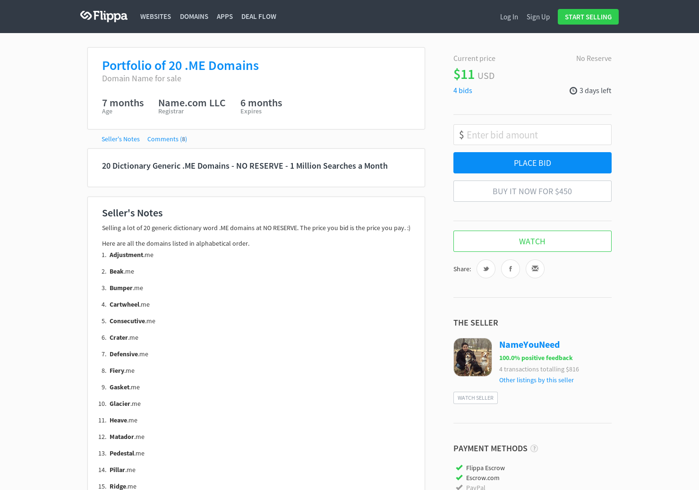Switch to Comments (8) tab
The width and height of the screenshot is (699, 490).
(167, 139)
